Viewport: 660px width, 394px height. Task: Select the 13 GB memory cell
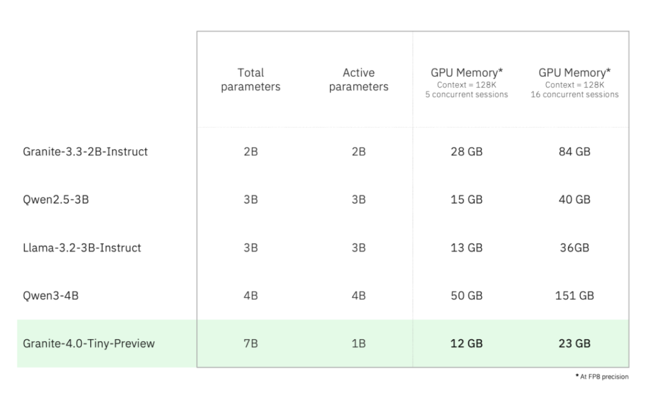pos(466,248)
